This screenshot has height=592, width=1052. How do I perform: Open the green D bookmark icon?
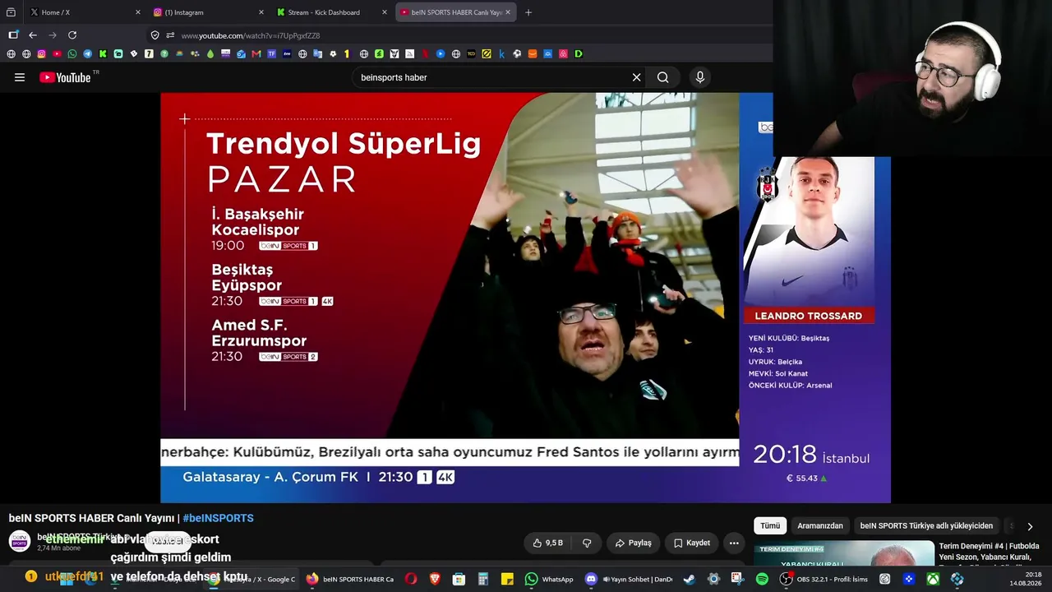click(579, 54)
